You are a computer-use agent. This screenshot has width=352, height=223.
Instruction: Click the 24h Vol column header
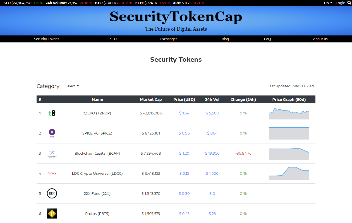(x=212, y=99)
